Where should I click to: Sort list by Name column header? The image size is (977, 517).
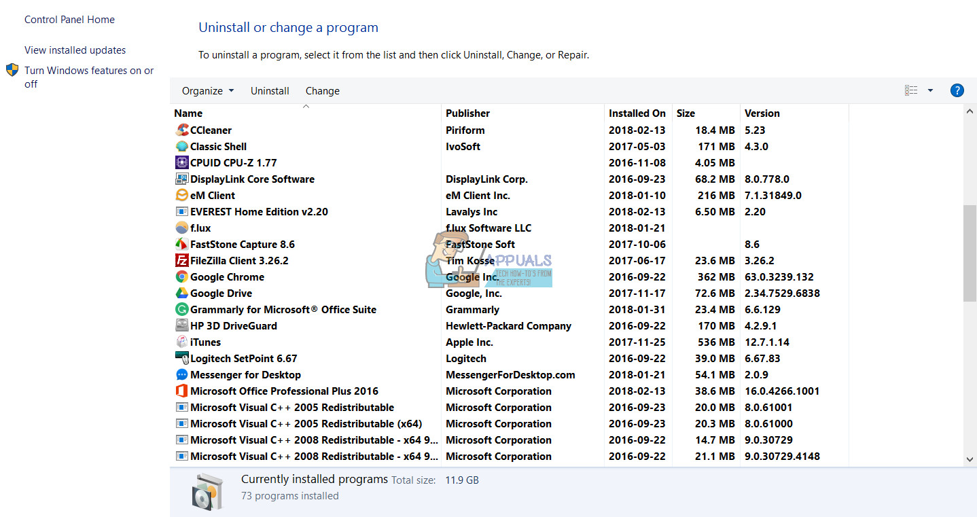(x=305, y=113)
